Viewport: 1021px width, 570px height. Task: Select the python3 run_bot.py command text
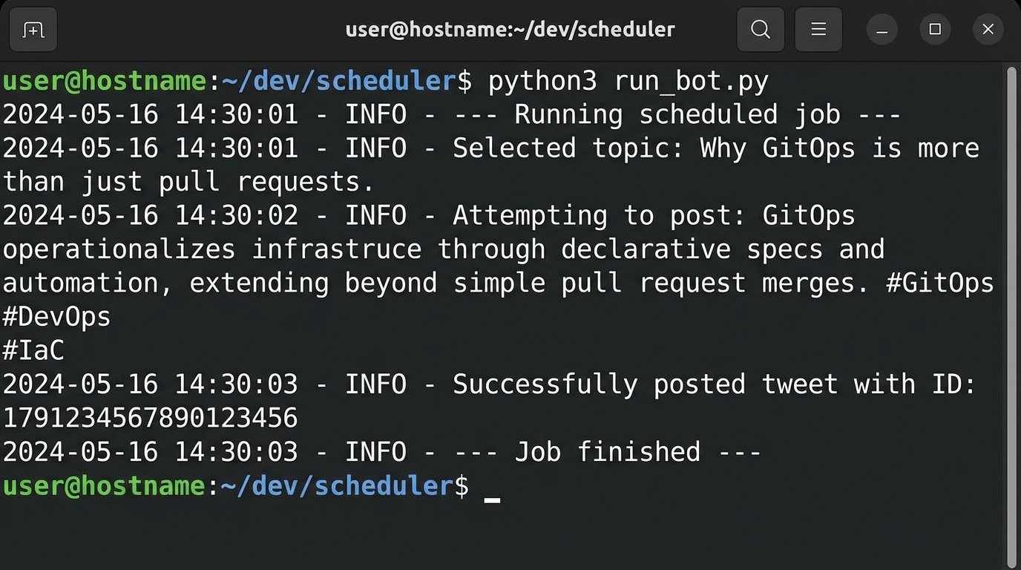[626, 80]
